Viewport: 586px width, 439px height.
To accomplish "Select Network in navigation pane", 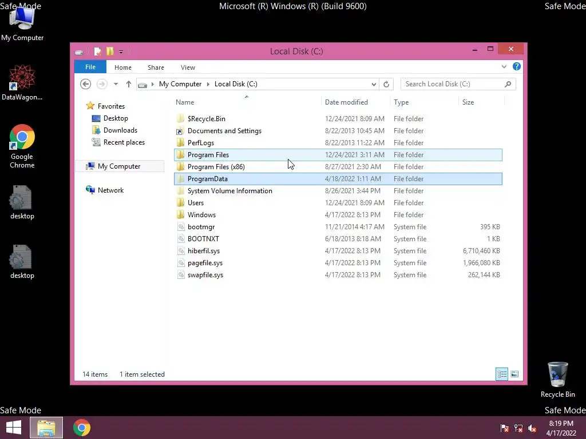I will 110,190.
